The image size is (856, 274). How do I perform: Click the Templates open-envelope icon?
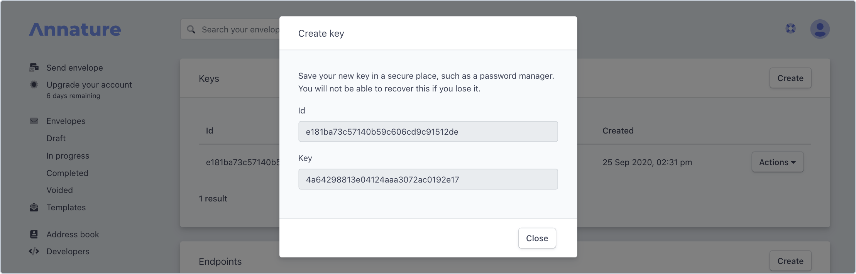[x=34, y=207]
